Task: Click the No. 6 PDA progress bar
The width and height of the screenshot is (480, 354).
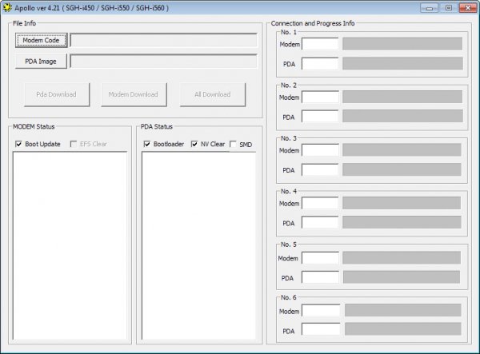Action: (x=403, y=329)
